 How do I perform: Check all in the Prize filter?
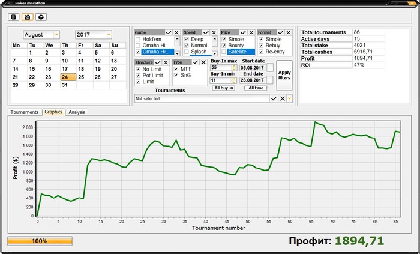pyautogui.click(x=243, y=32)
